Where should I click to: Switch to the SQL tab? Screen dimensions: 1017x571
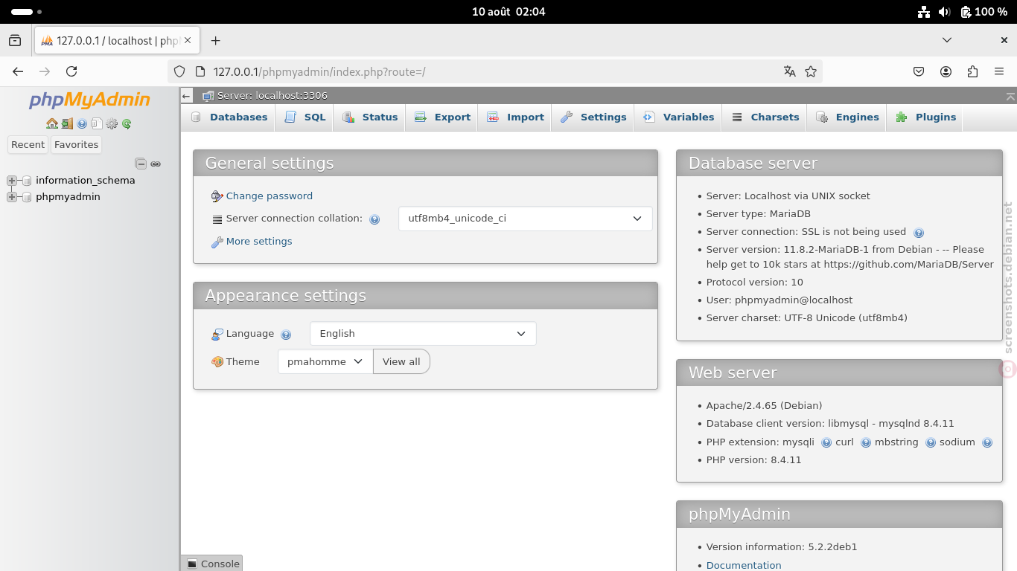[x=305, y=117]
